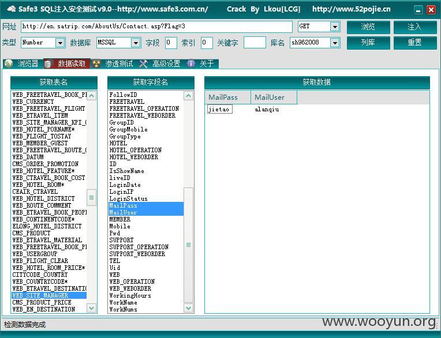The image size is (441, 338).
Task: Click the field list scroll up arrow
Action: click(x=188, y=96)
